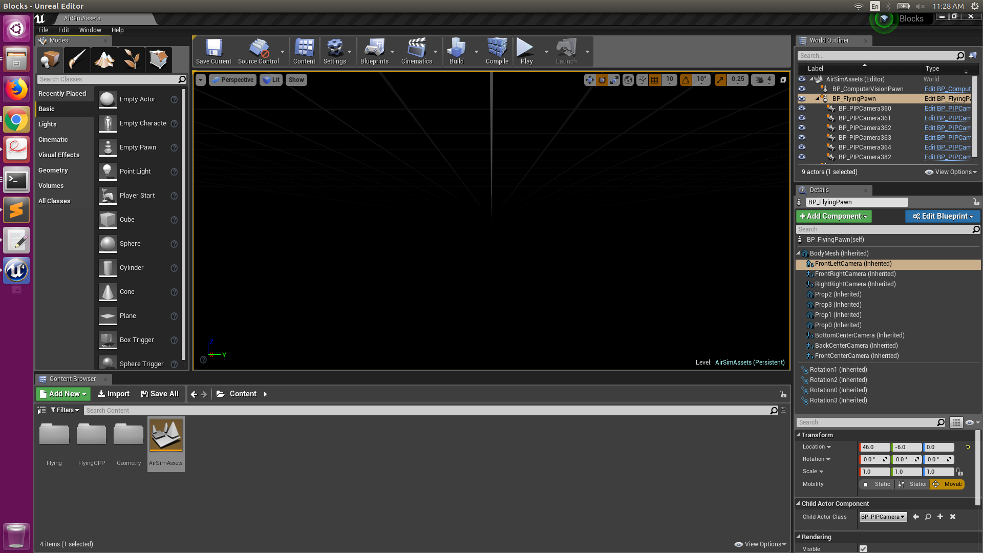This screenshot has height=553, width=983.
Task: Collapse the Transform section
Action: [798, 435]
